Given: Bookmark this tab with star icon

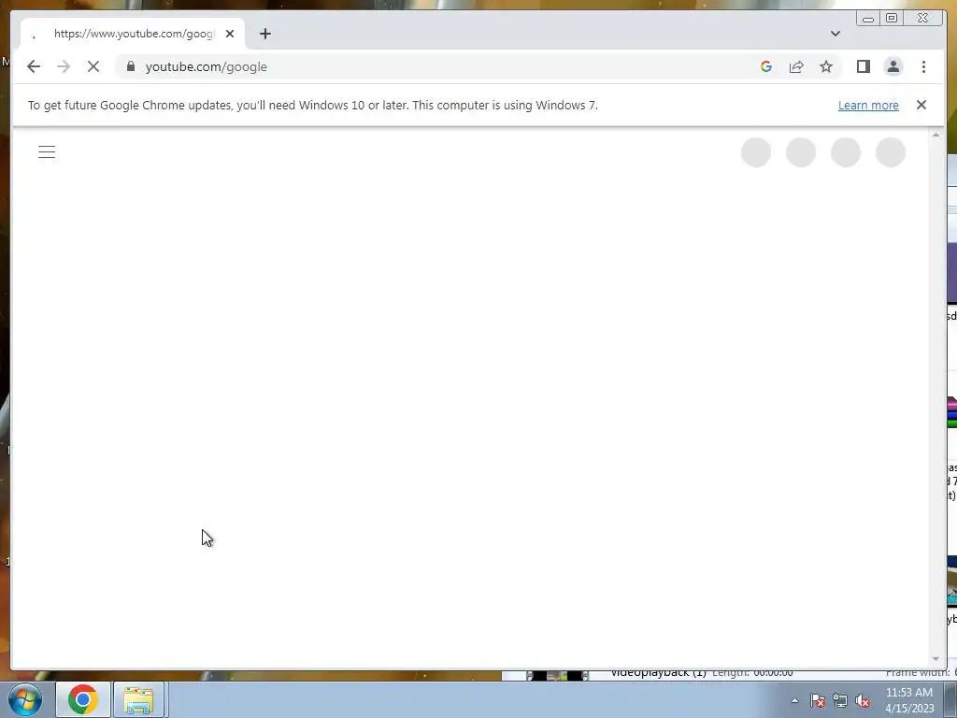Looking at the screenshot, I should click(826, 66).
